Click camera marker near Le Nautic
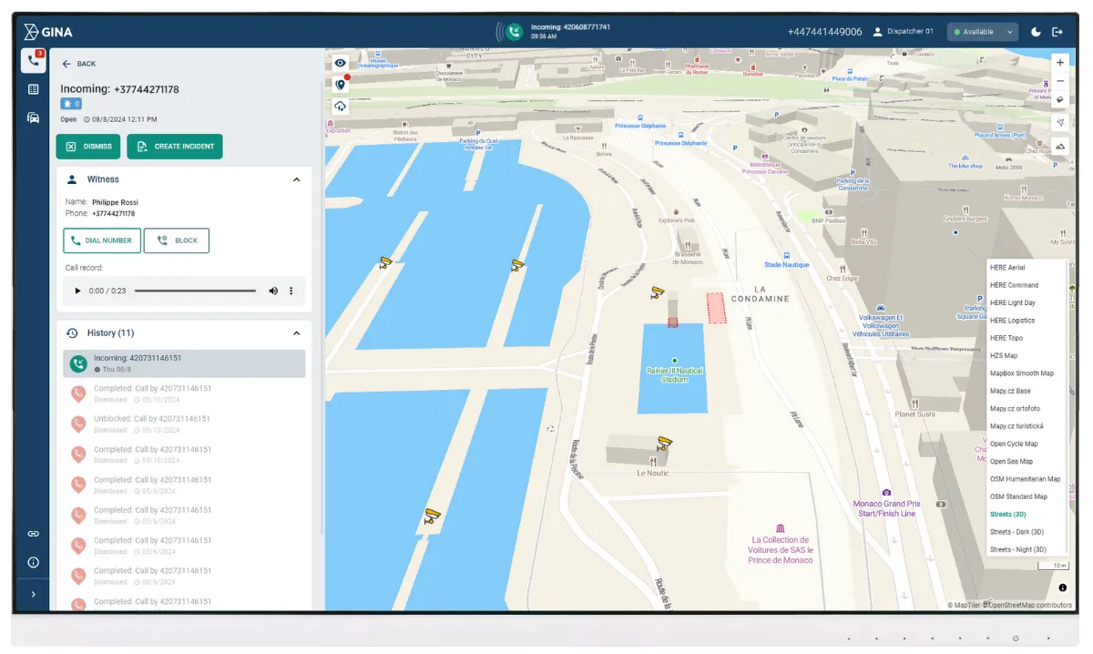This screenshot has height=654, width=1093. coord(665,444)
